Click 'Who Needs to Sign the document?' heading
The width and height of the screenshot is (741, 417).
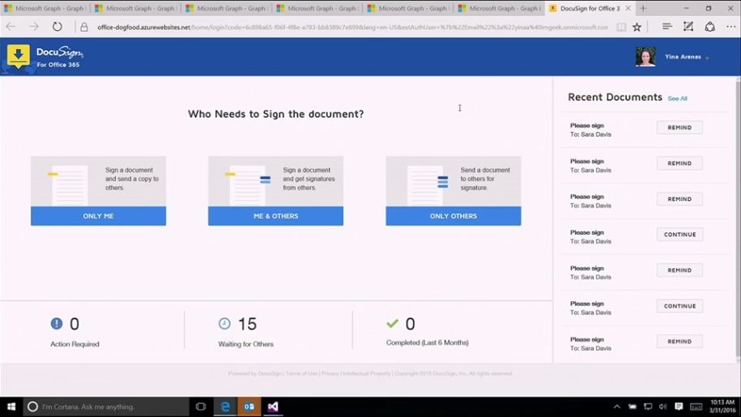(275, 114)
